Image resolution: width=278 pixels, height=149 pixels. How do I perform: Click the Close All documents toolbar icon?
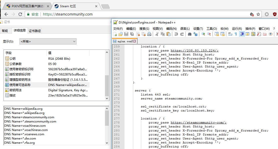(143, 34)
